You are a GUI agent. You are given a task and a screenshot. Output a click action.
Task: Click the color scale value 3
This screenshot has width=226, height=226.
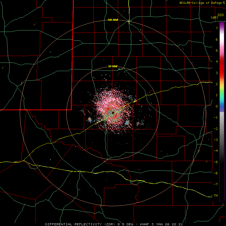217,73
